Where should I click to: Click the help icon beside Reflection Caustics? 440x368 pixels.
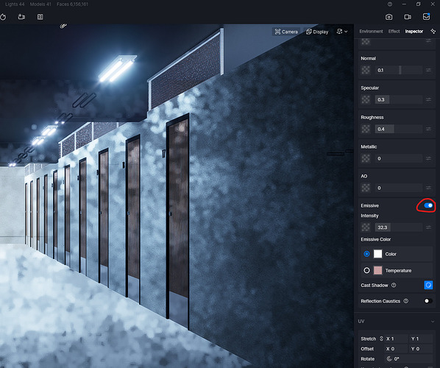pos(405,301)
